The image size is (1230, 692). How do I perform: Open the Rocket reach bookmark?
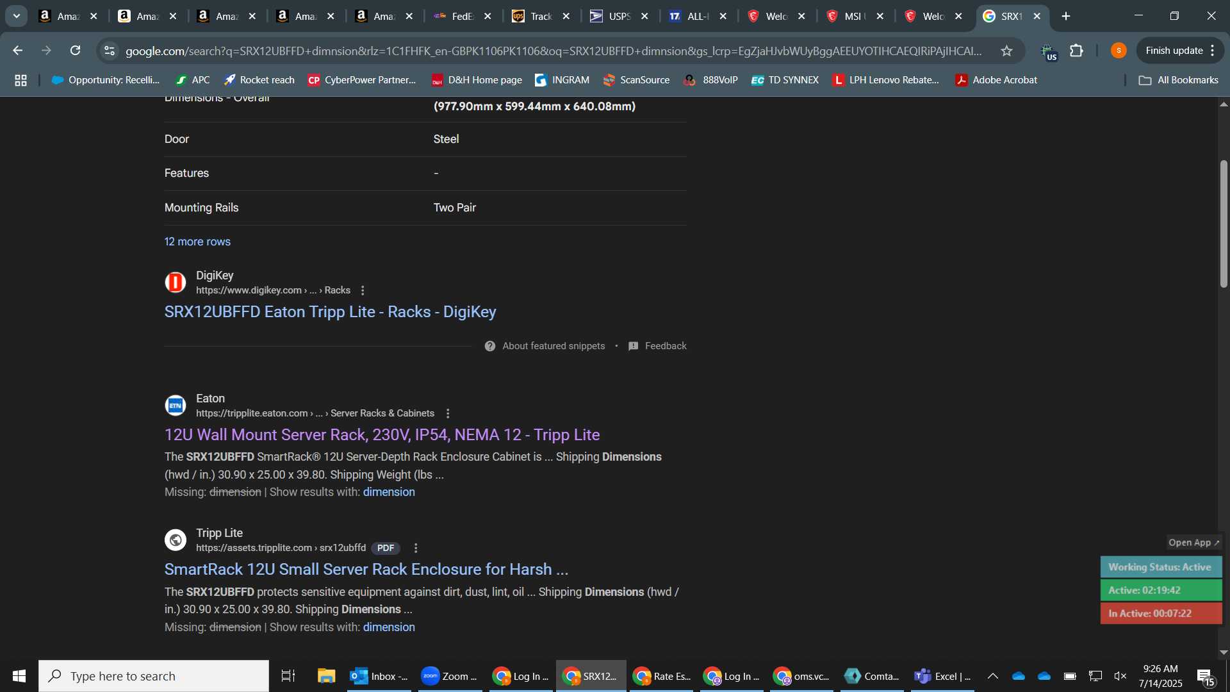pyautogui.click(x=259, y=80)
